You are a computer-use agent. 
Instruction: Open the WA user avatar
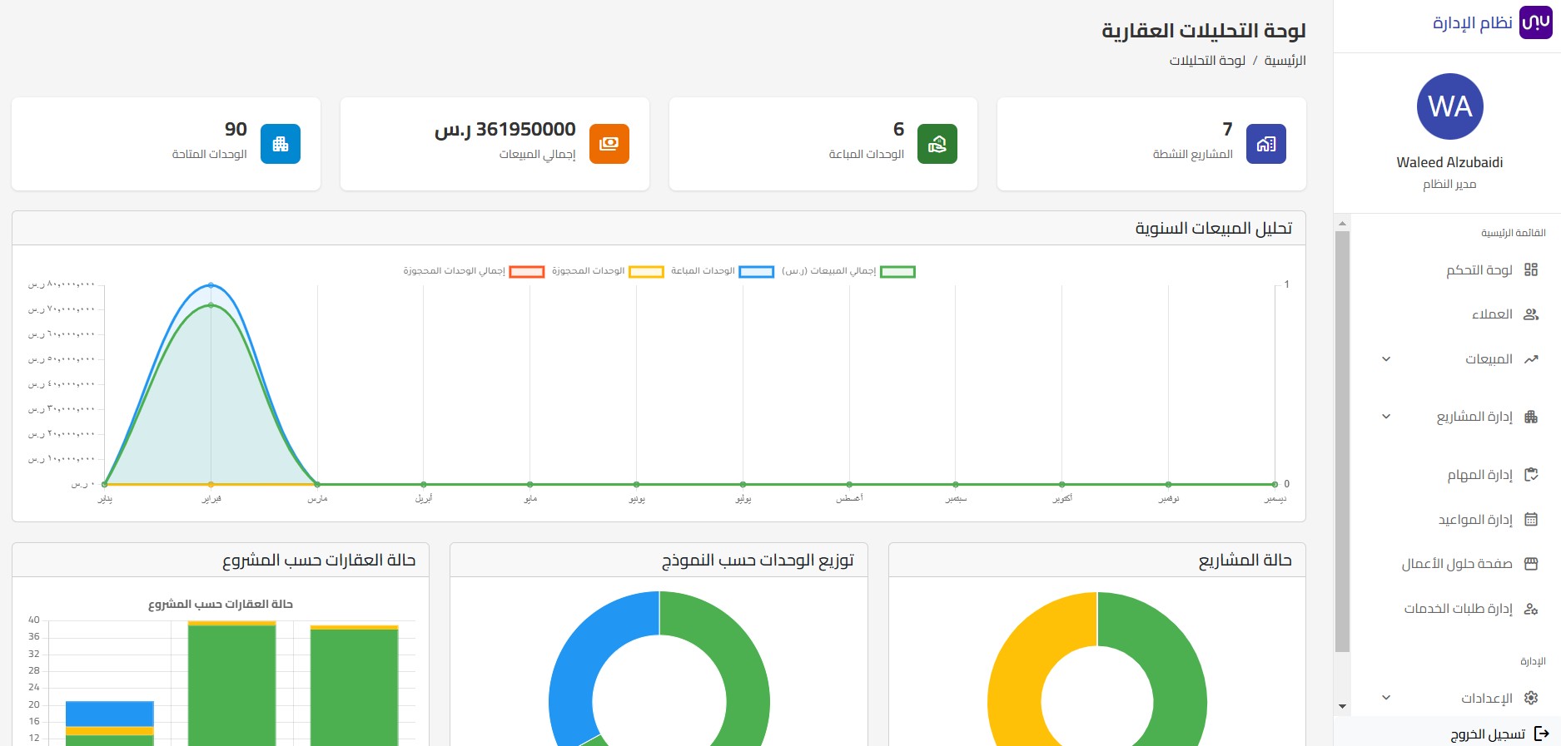pyautogui.click(x=1449, y=106)
